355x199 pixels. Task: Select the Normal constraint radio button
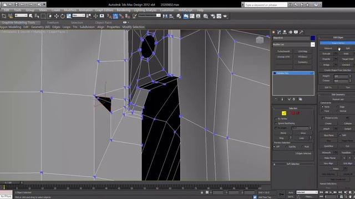point(338,111)
